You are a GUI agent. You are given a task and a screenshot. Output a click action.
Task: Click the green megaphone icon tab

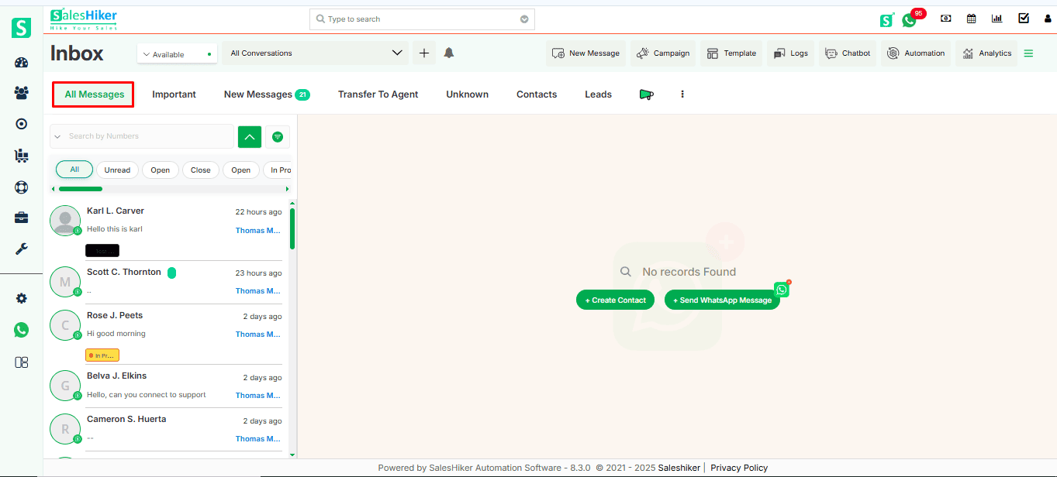coord(646,94)
